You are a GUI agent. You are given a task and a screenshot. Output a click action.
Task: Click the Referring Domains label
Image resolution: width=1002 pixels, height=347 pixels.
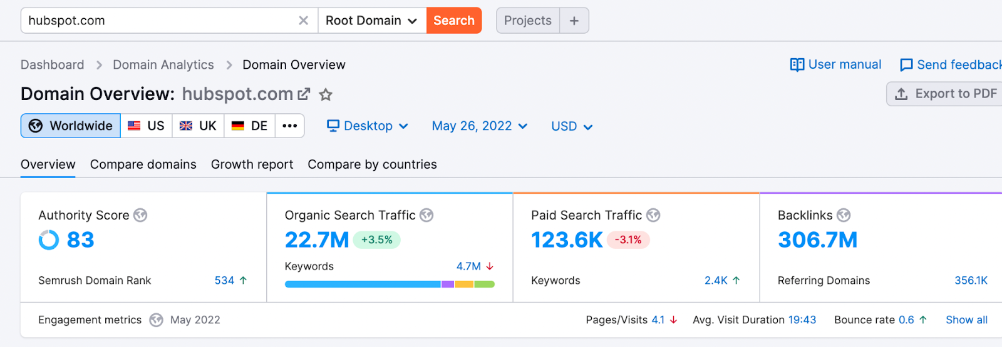[x=824, y=281]
